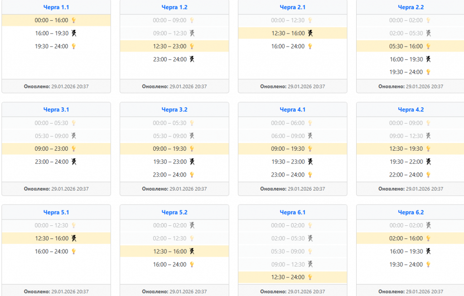This screenshot has height=296, width=464.
Task: Click the Черга 5.2 heading link
Action: [x=174, y=212]
